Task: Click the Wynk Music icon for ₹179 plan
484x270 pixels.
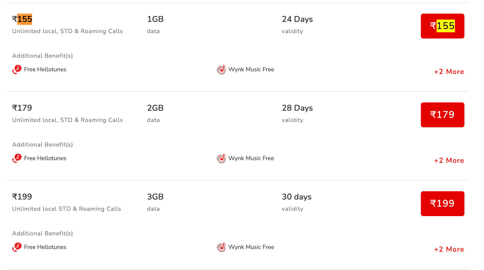Action: coord(221,158)
